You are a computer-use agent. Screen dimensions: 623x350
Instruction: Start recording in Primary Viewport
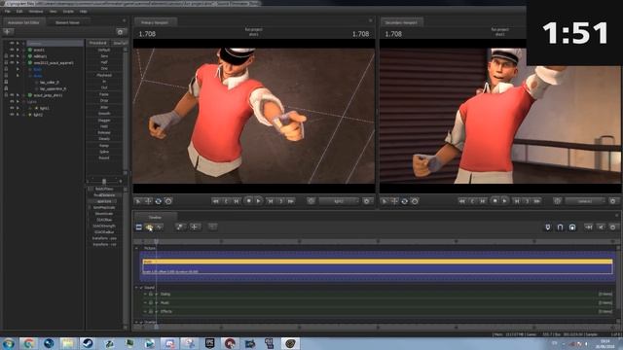point(249,201)
